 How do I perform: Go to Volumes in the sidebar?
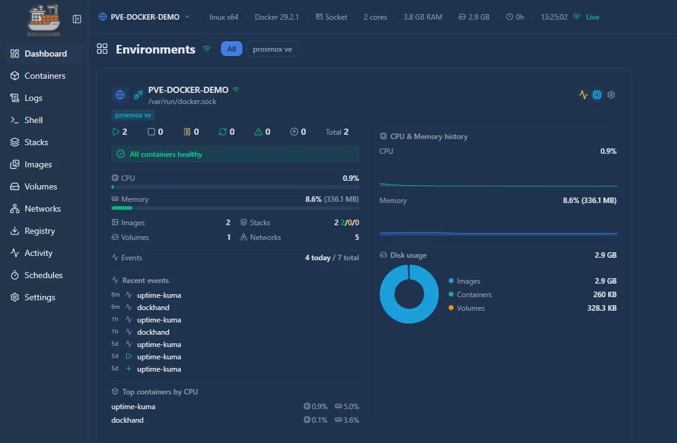tap(44, 186)
